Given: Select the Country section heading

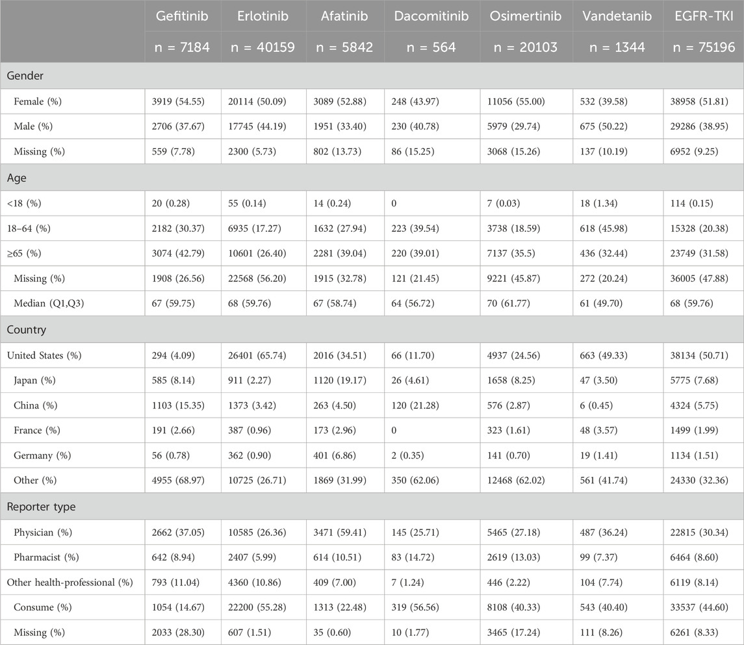Looking at the screenshot, I should 27,329.
